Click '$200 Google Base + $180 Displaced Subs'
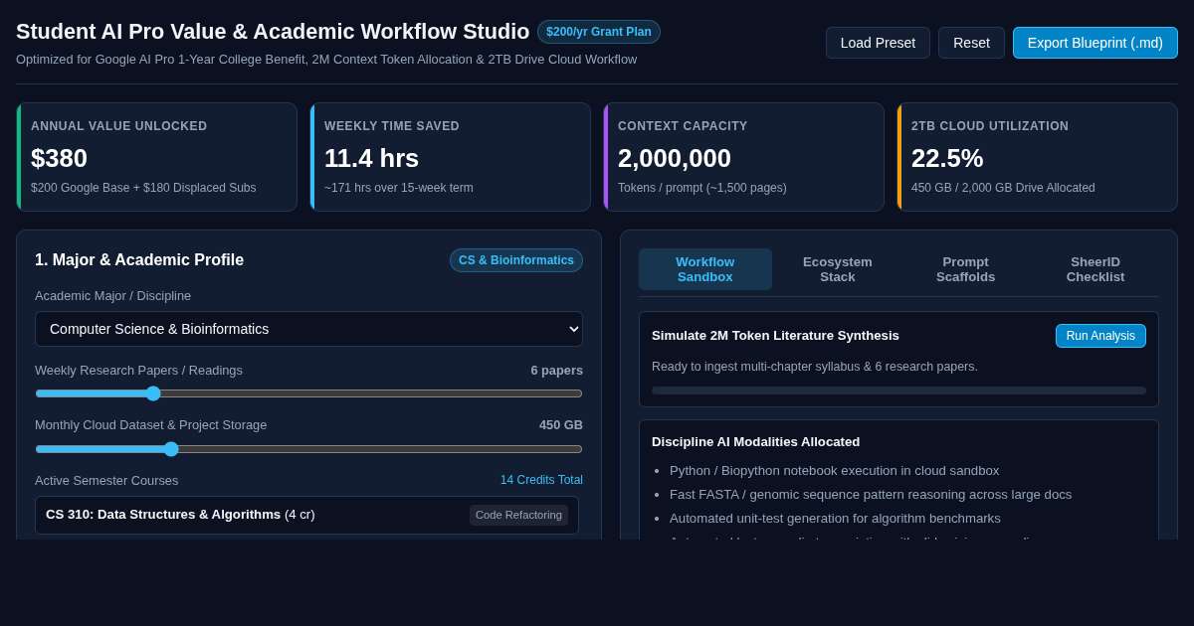The image size is (1194, 626). (143, 188)
